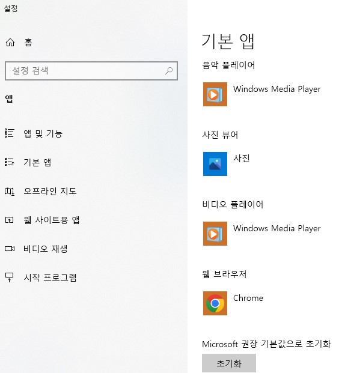The width and height of the screenshot is (339, 373).
Task: Click the 시작 프로그램 icon
Action: point(10,277)
